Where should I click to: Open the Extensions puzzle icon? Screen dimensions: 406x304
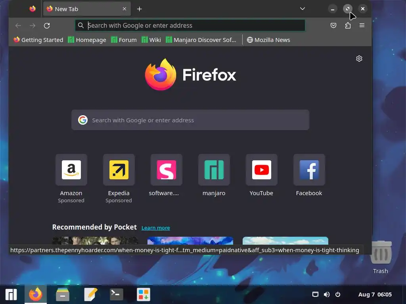pos(348,25)
